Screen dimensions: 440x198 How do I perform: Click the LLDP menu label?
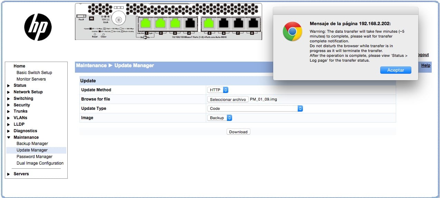point(19,124)
